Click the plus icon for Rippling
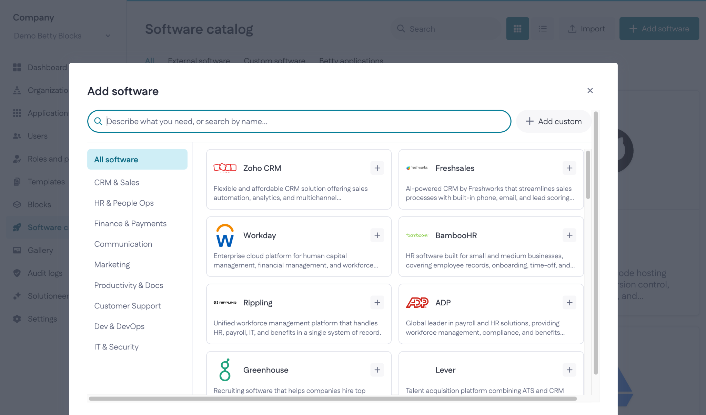Image resolution: width=706 pixels, height=415 pixels. [377, 303]
